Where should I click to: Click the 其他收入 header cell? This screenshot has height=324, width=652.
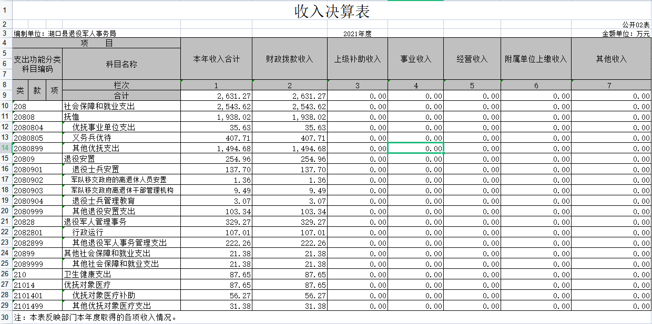click(611, 59)
